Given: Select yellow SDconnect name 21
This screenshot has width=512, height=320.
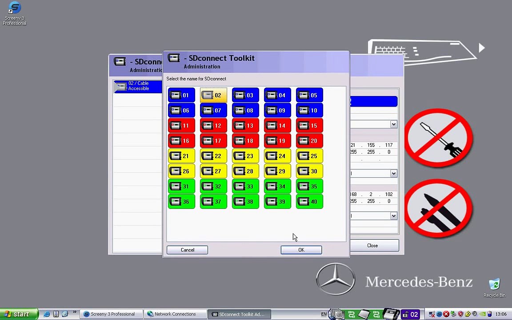Looking at the screenshot, I should 181,156.
